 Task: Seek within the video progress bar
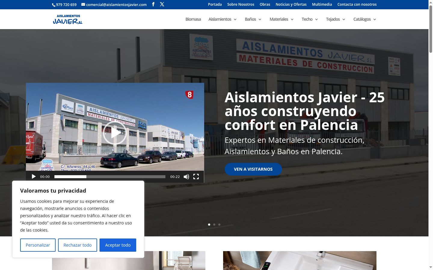click(x=110, y=177)
